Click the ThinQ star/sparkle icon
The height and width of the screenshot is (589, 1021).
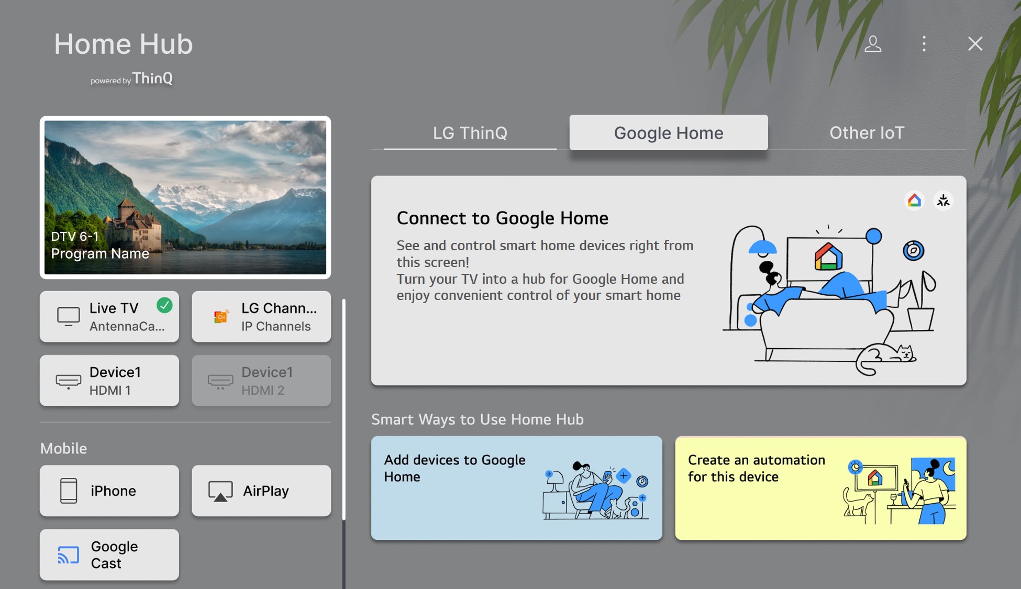[943, 200]
